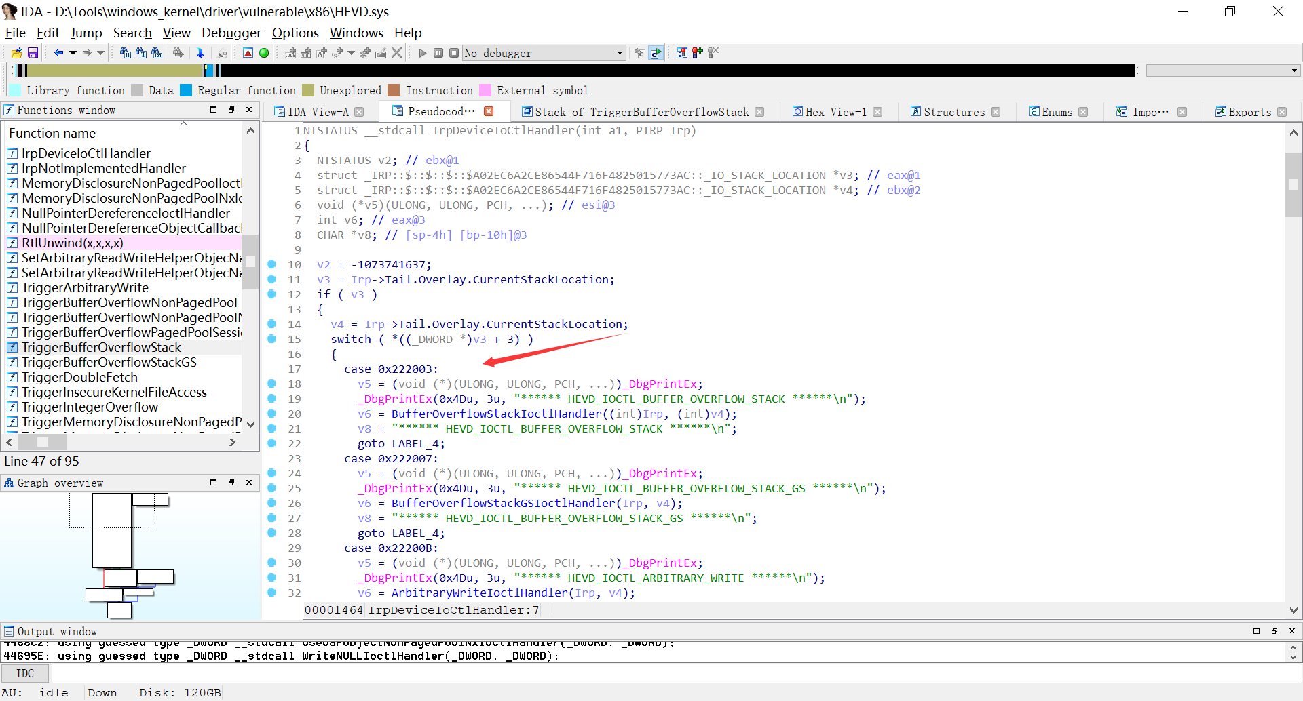
Task: Toggle breakpoint dot on line 10
Action: pyautogui.click(x=271, y=264)
